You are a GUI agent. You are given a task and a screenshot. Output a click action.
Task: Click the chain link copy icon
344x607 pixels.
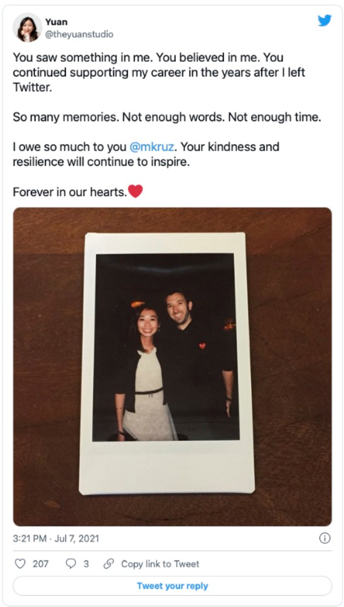click(x=109, y=564)
